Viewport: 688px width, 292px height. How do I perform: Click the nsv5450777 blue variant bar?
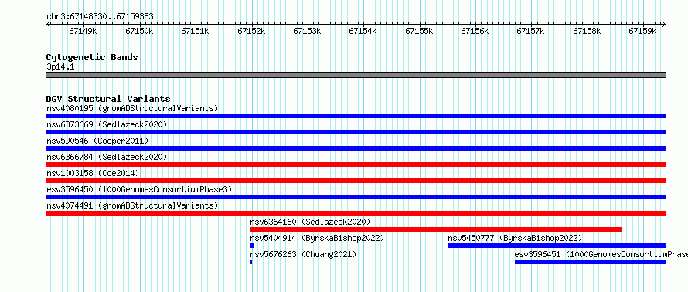pos(557,246)
